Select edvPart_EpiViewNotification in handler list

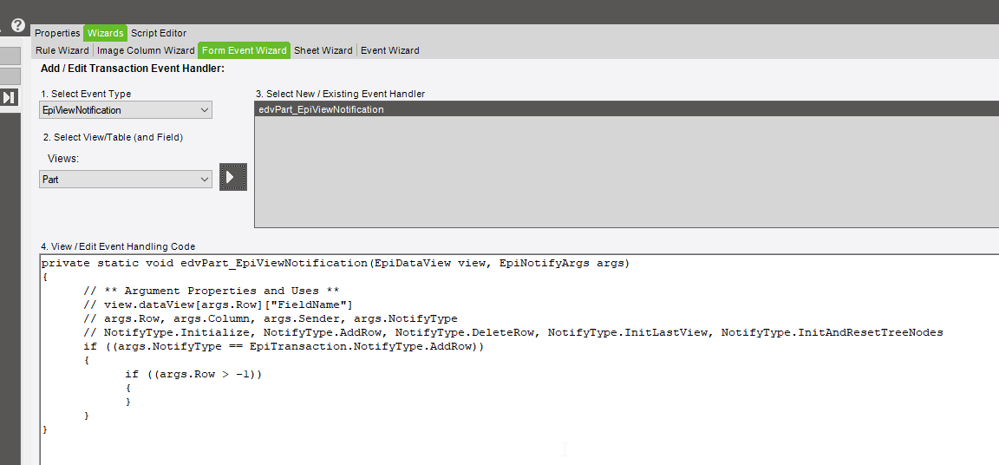click(x=626, y=109)
